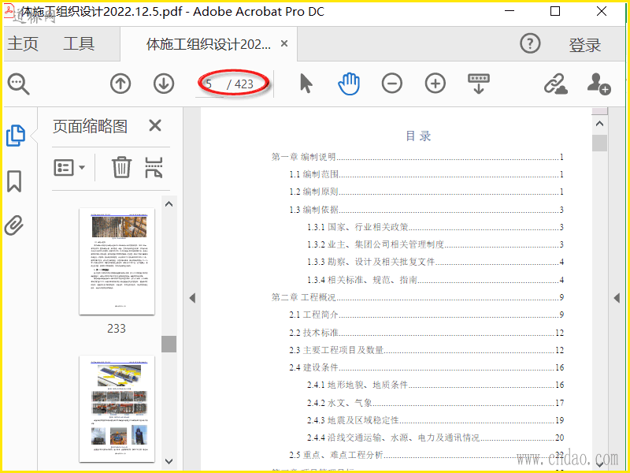630x473 pixels.
Task: Click TOC entry 2.4 建设条件
Action: [x=426, y=367]
